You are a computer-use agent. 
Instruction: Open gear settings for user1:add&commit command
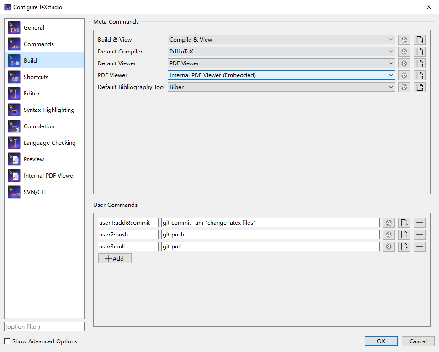click(388, 223)
